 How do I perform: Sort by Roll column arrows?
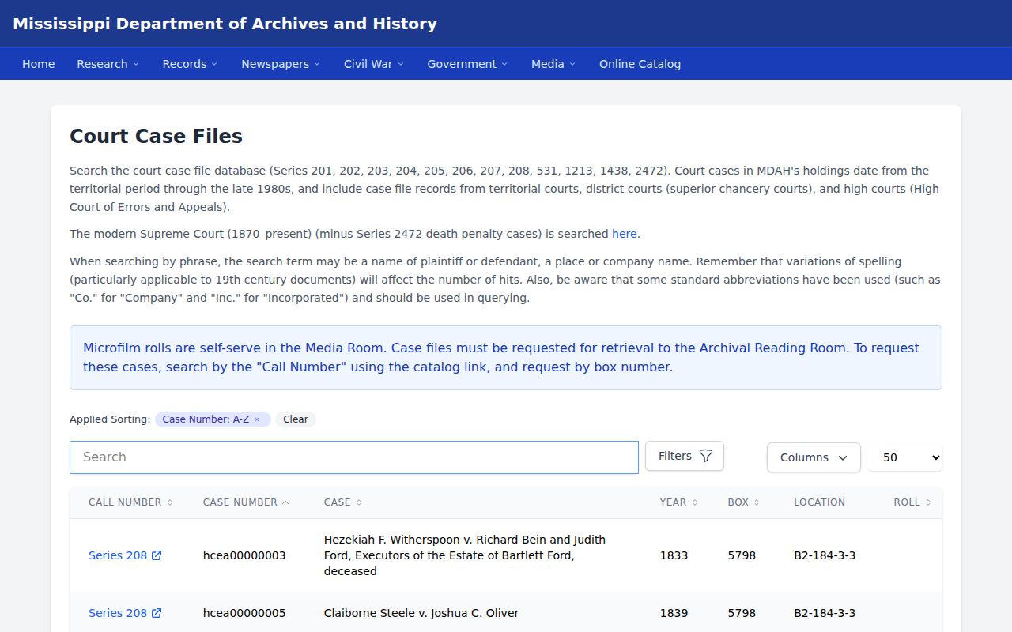click(928, 502)
